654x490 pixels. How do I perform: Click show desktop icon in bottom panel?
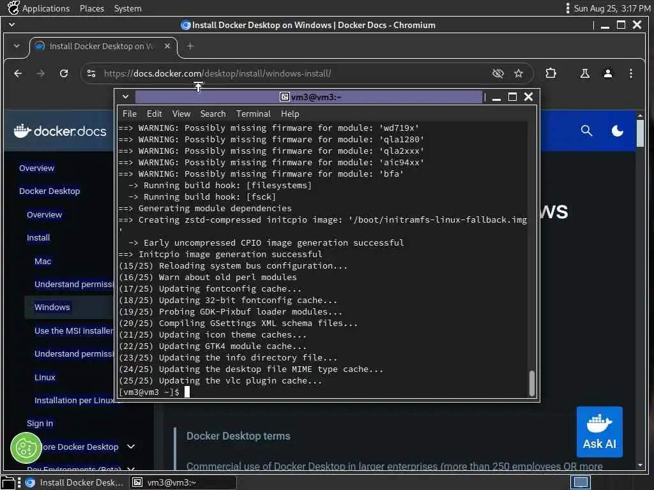point(8,482)
